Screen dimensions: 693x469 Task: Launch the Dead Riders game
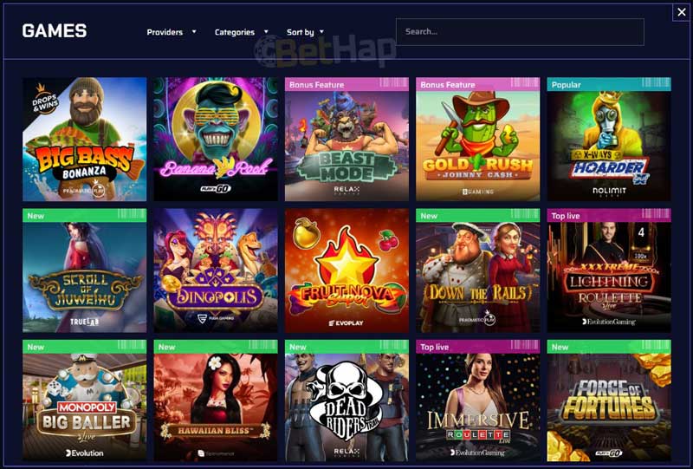(x=346, y=401)
